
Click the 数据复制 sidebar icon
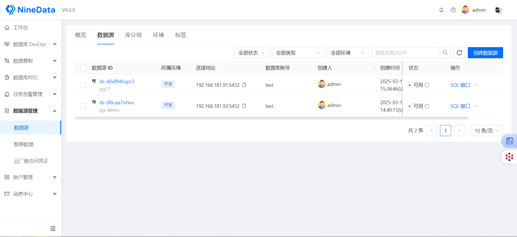coord(7,61)
